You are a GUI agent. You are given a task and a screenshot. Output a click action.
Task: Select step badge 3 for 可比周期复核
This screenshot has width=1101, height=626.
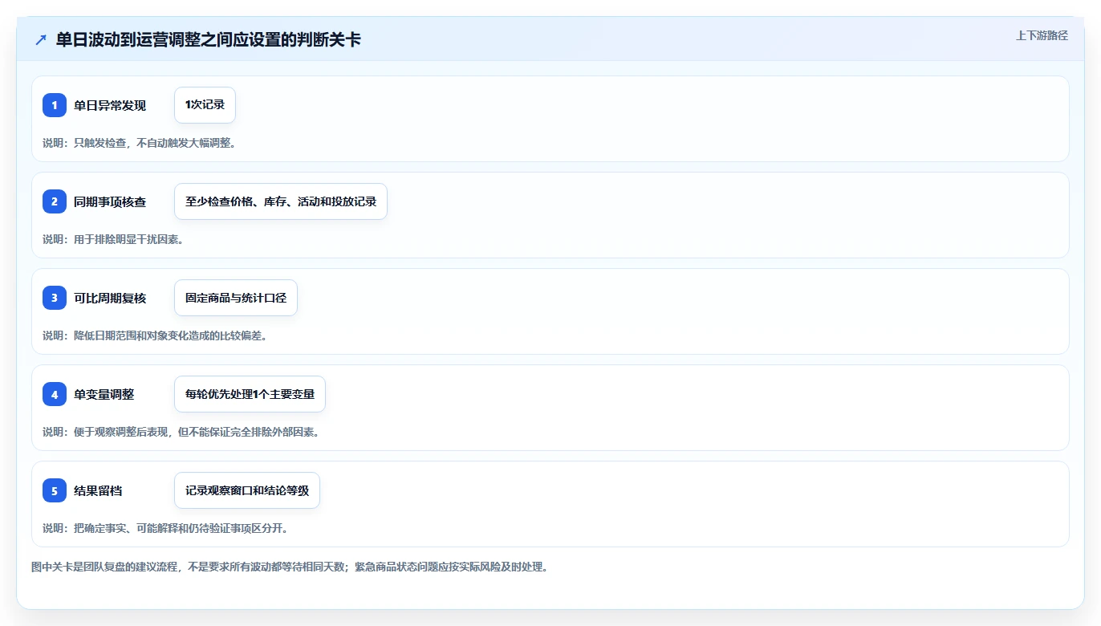point(55,298)
